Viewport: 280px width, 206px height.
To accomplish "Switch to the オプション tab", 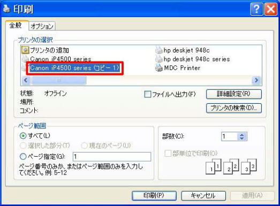I will point(42,26).
